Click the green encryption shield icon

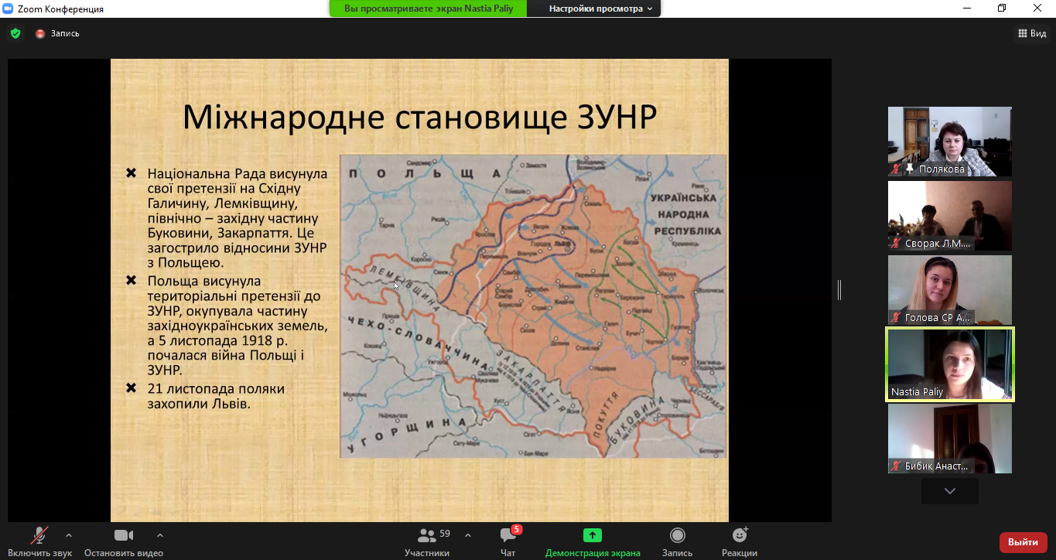point(15,33)
